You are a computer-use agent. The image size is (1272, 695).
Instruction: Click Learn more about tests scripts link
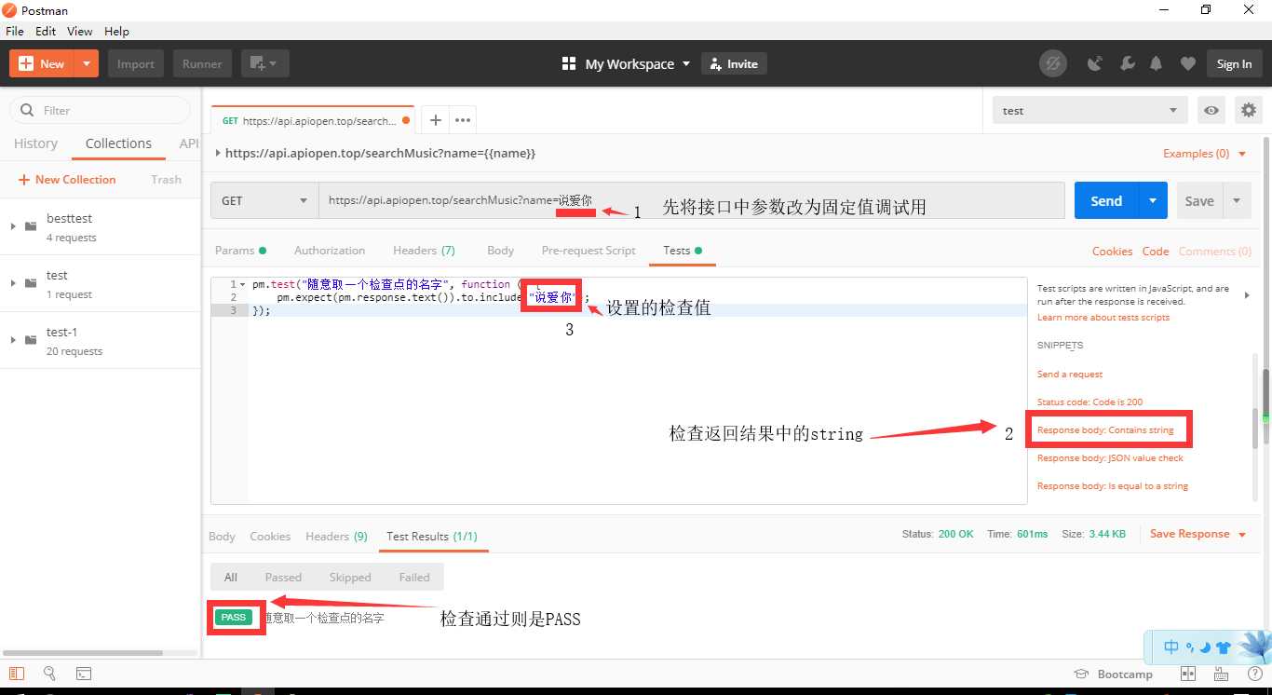[1103, 318]
